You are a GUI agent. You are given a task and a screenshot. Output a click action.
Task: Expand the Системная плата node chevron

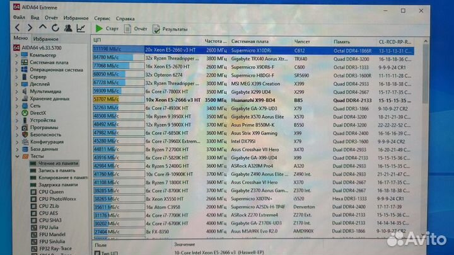[x=17, y=62]
